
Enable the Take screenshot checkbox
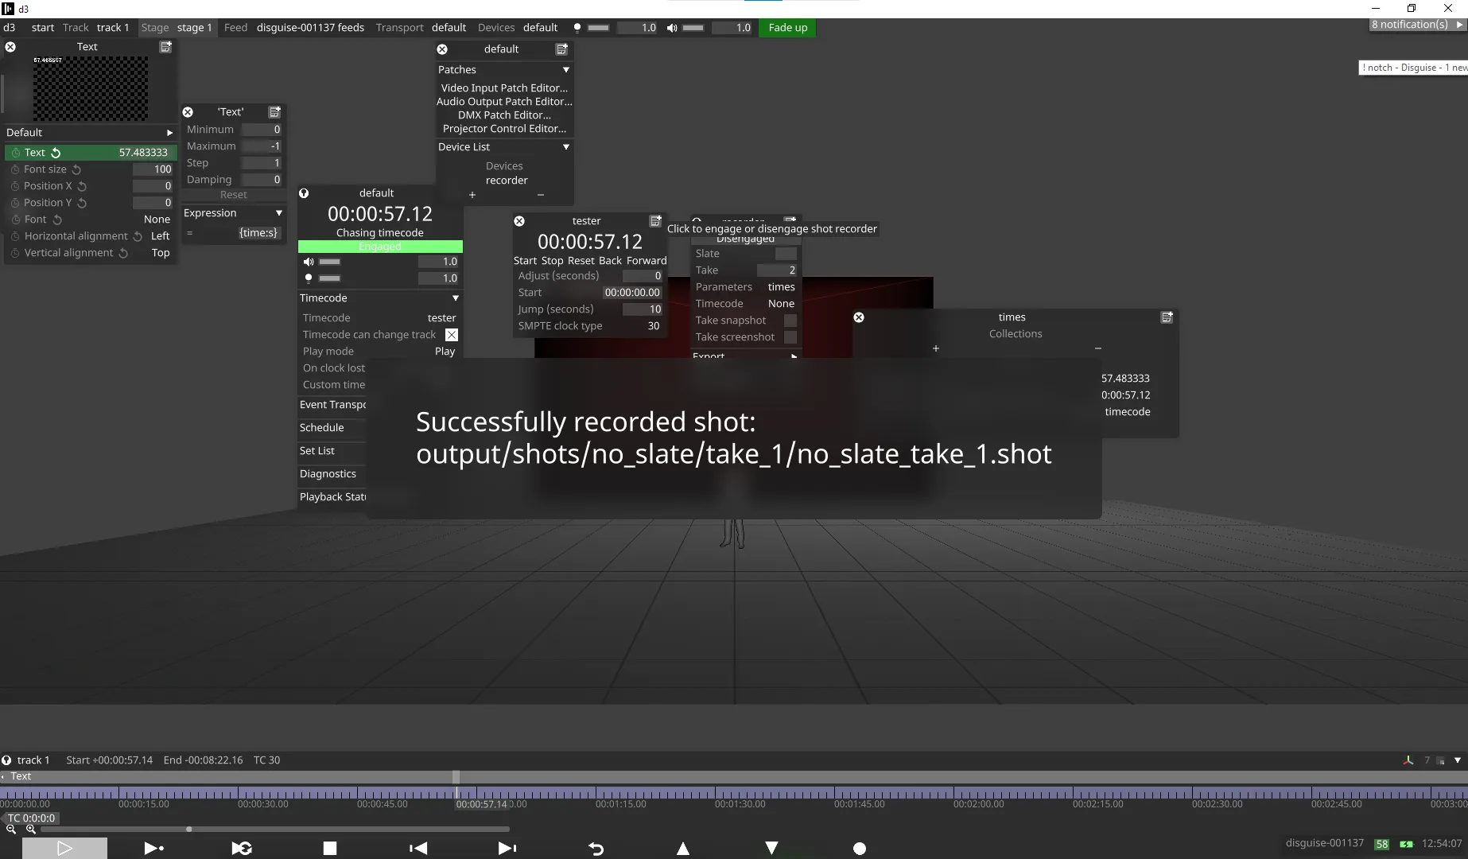(x=790, y=336)
